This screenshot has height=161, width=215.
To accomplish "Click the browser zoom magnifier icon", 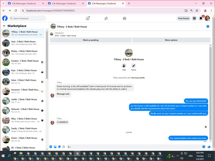I will pyautogui.click(x=191, y=10).
